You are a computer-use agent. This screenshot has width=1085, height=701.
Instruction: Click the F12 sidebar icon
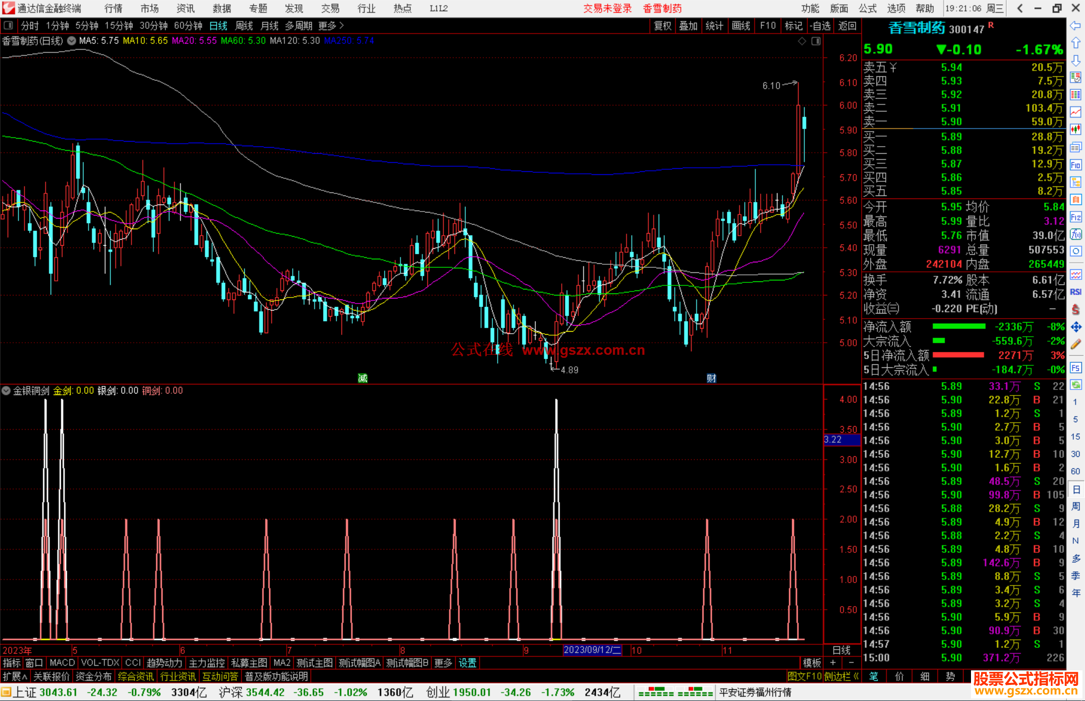click(1075, 217)
